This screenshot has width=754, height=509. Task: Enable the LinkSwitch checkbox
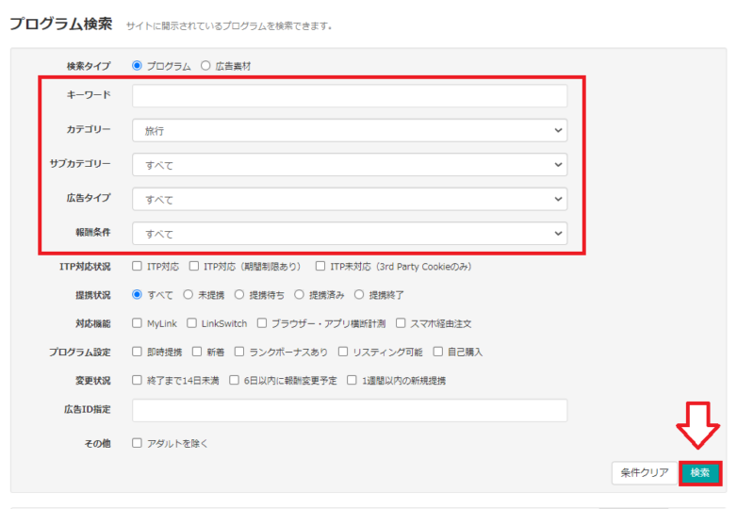(x=191, y=322)
